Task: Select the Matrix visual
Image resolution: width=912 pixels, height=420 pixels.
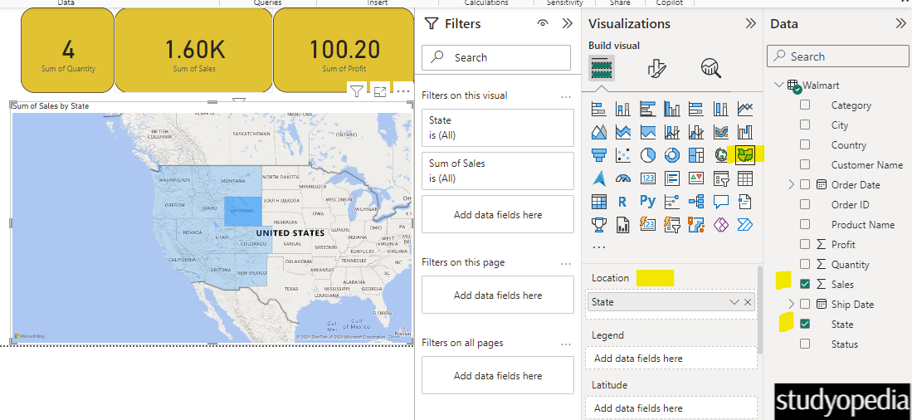Action: click(x=598, y=201)
